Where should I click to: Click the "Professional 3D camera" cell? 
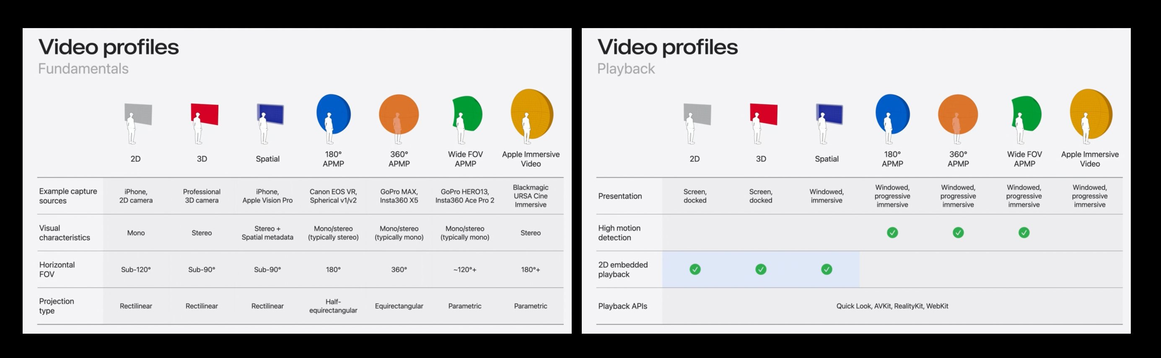[202, 196]
